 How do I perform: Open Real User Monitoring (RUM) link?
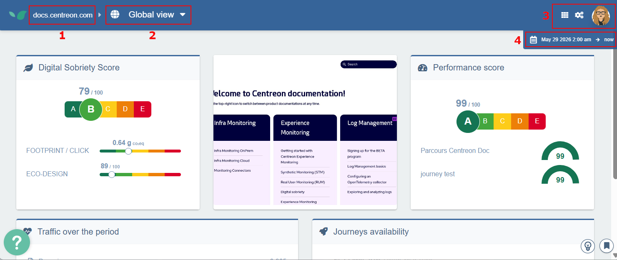point(303,182)
